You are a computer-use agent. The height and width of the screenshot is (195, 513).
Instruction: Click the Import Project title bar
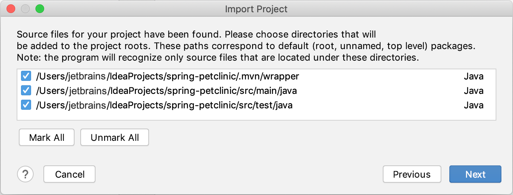click(256, 9)
